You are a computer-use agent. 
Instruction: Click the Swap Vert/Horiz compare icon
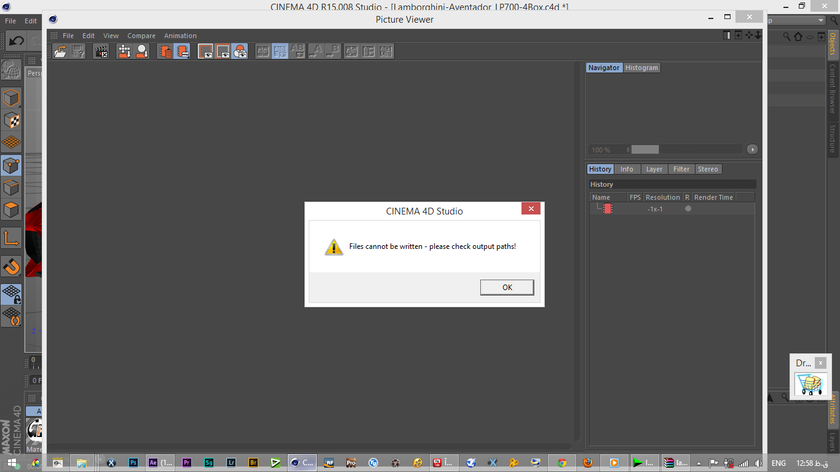[x=386, y=52]
